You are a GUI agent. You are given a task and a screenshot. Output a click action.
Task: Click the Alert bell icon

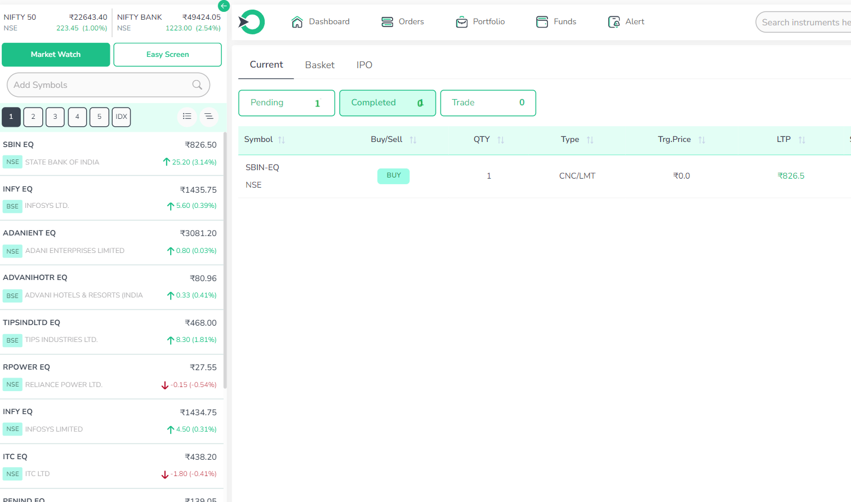click(x=614, y=22)
